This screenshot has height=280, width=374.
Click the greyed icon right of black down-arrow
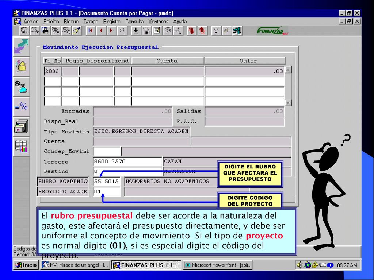pyautogui.click(x=146, y=31)
